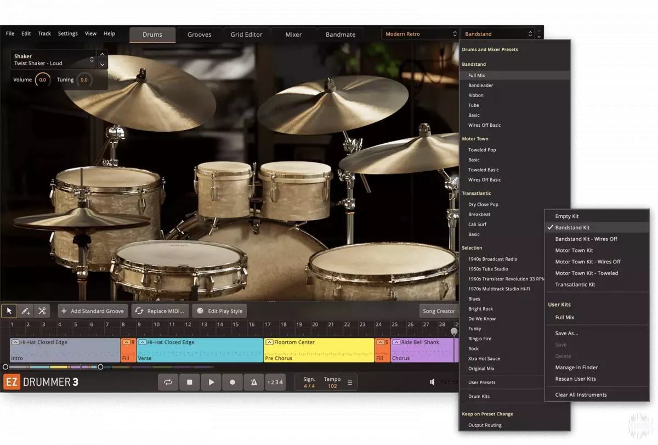Switch to the Mixer tab
658x445 pixels.
point(294,35)
